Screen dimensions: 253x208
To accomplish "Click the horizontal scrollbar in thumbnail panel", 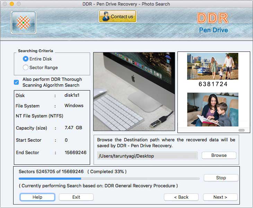I will tap(242, 130).
